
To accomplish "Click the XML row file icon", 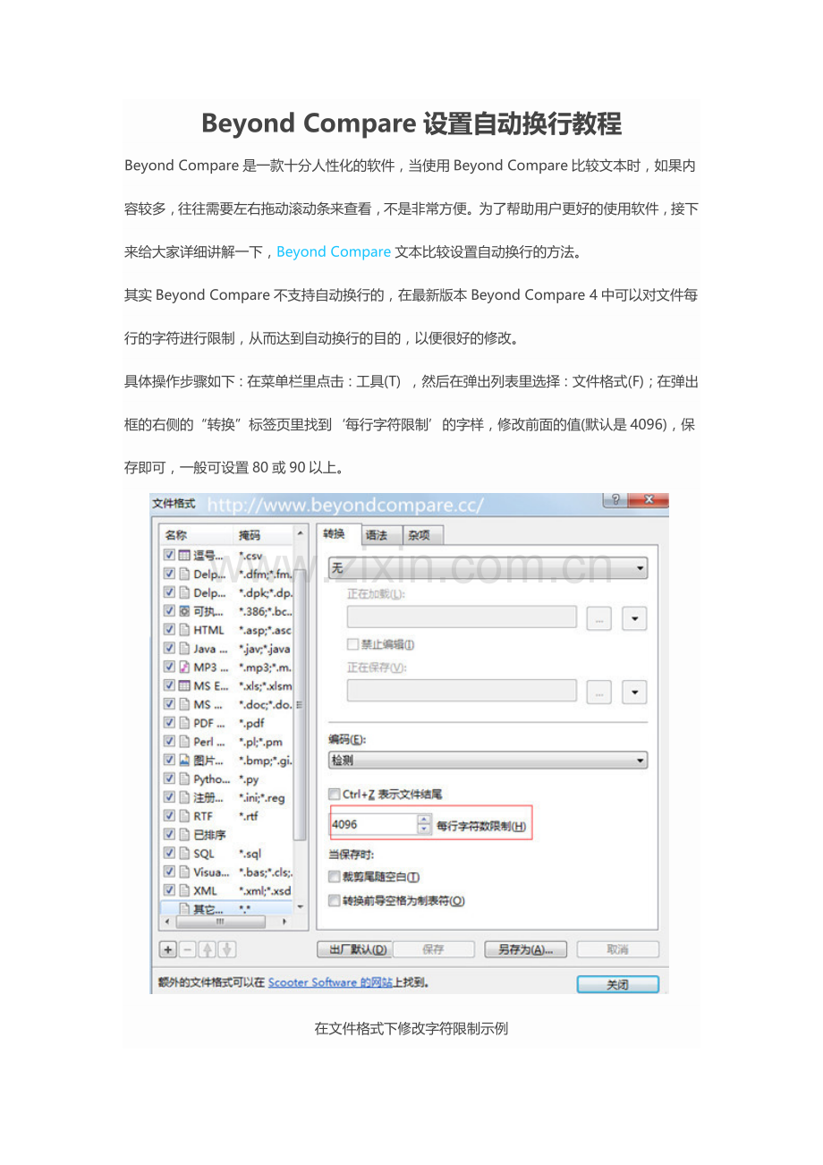I will pyautogui.click(x=184, y=890).
